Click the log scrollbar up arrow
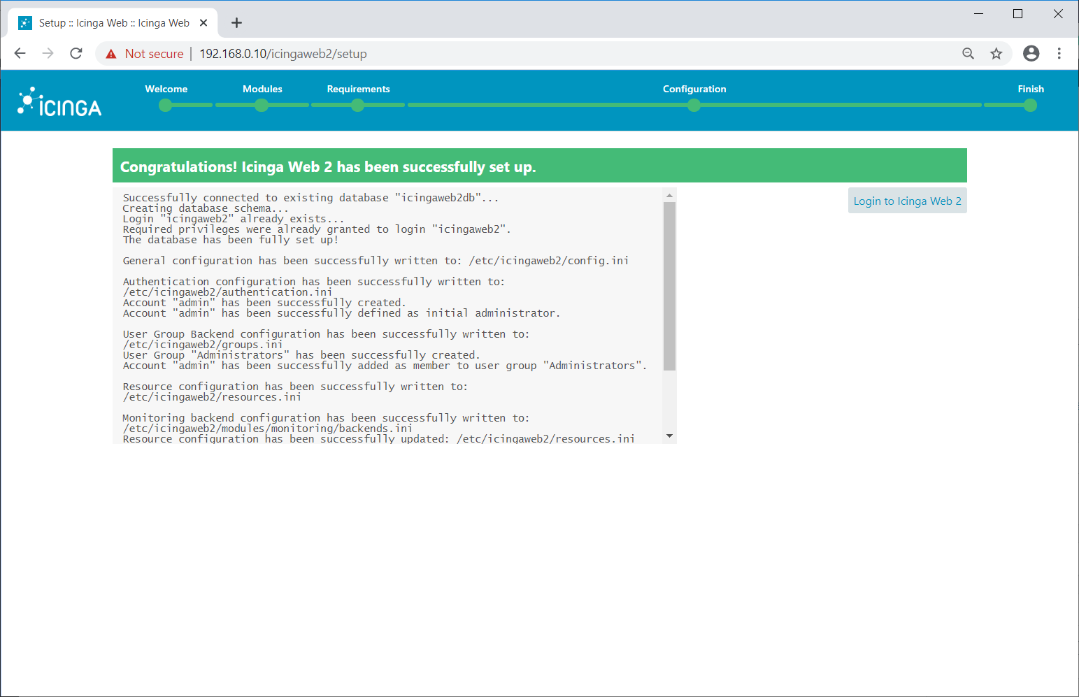Screen dimensions: 1079x697 669,195
